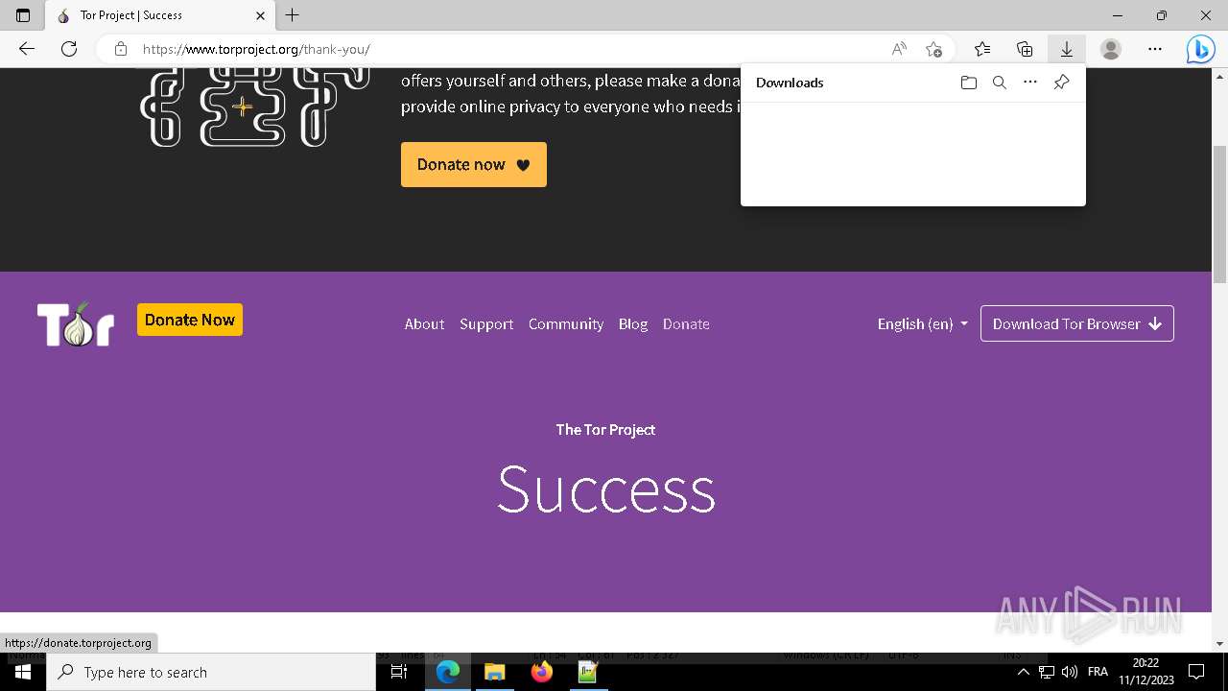Open more options in Downloads panel
This screenshot has width=1228, height=691.
coord(1030,83)
